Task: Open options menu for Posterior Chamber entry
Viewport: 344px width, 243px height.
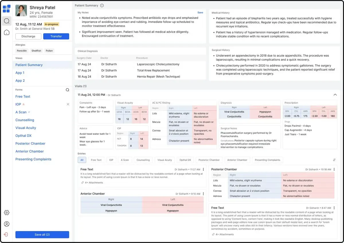Action: click(x=334, y=169)
